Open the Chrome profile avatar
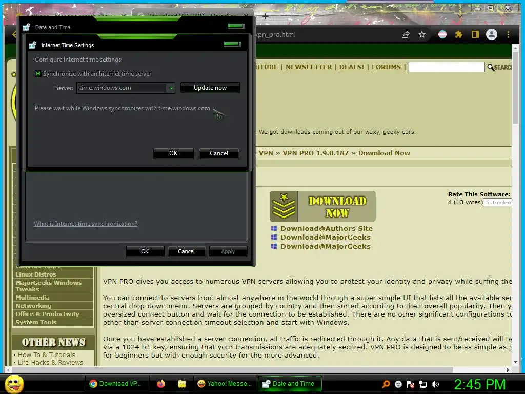This screenshot has height=394, width=525. [x=492, y=34]
